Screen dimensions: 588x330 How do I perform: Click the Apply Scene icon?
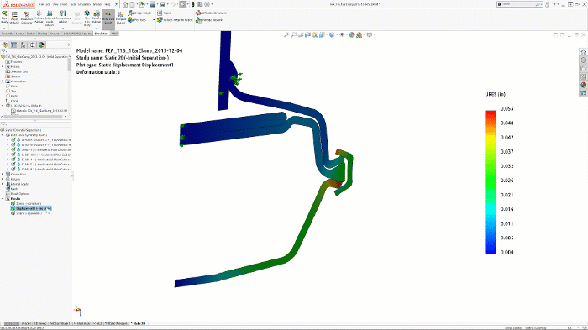pyautogui.click(x=360, y=35)
